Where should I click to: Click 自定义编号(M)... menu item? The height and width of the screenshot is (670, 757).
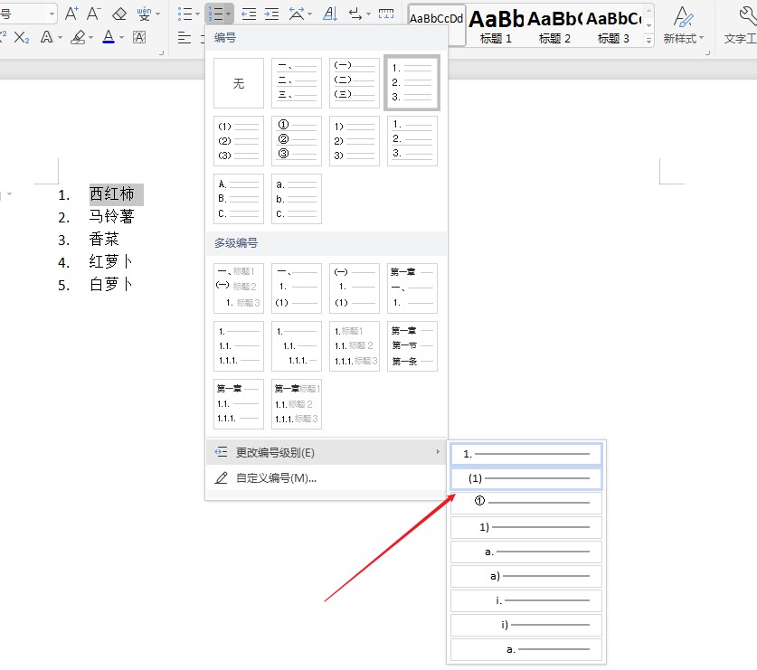(326, 478)
